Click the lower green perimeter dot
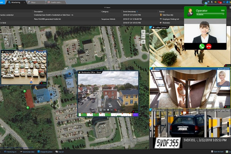231x154 pixels. pos(28,107)
